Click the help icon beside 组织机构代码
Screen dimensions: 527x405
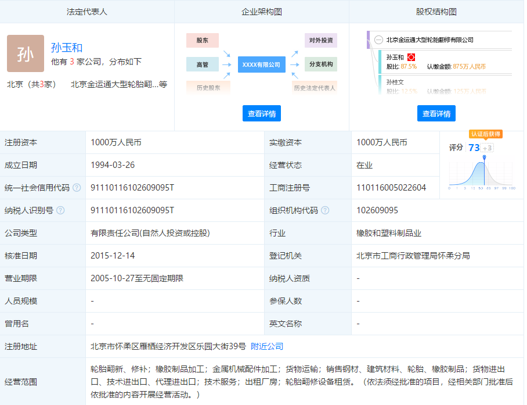click(x=325, y=210)
